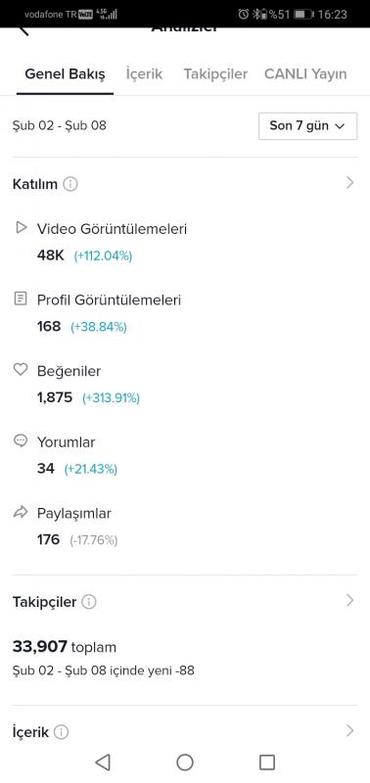Tap the Beğeniler heart icon
Image resolution: width=370 pixels, height=783 pixels.
pos(20,370)
